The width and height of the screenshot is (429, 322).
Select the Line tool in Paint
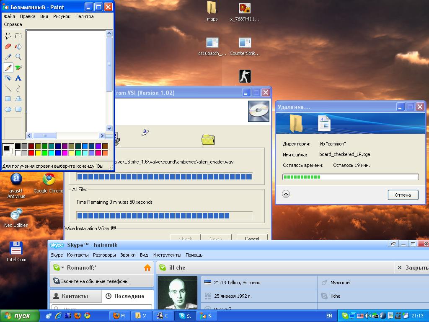(8, 88)
